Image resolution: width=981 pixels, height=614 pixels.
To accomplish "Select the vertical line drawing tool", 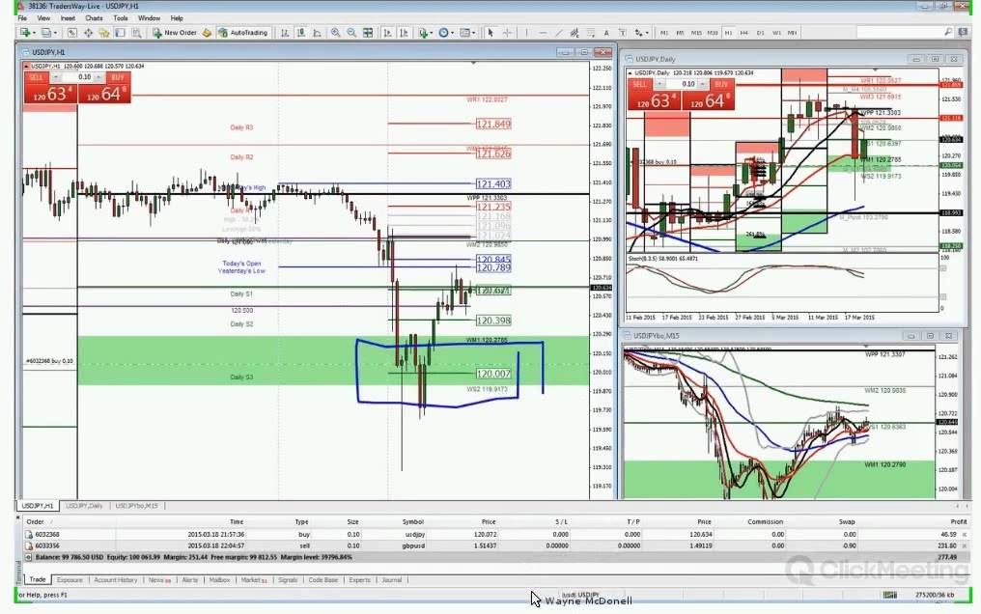I will (x=526, y=33).
